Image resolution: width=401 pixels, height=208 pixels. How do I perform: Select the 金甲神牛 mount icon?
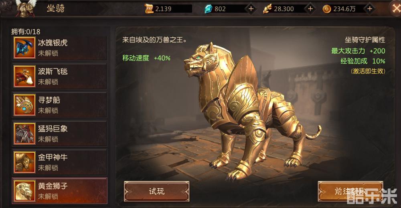tap(24, 162)
